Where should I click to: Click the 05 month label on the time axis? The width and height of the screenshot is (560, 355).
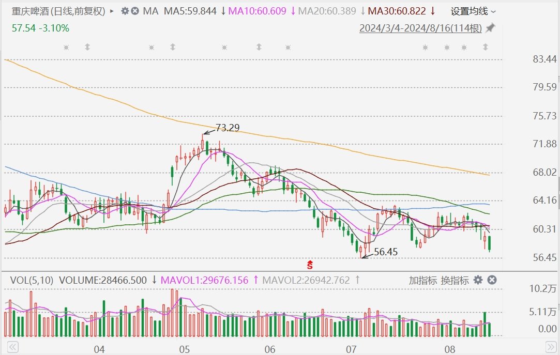(184, 349)
